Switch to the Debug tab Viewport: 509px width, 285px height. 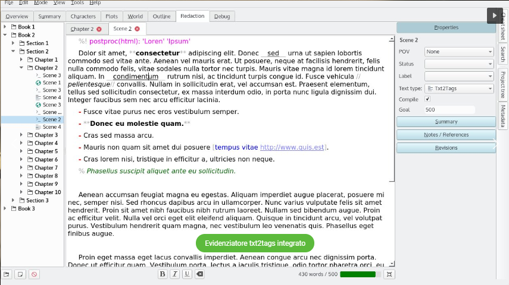click(222, 16)
